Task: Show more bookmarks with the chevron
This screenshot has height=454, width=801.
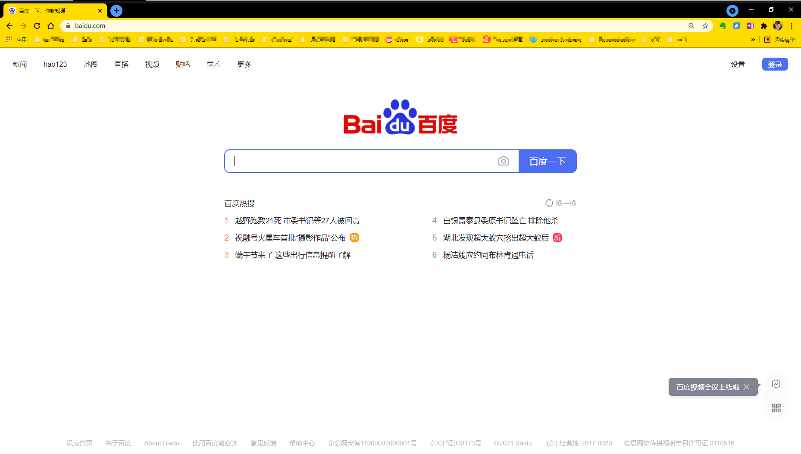Action: click(x=753, y=40)
